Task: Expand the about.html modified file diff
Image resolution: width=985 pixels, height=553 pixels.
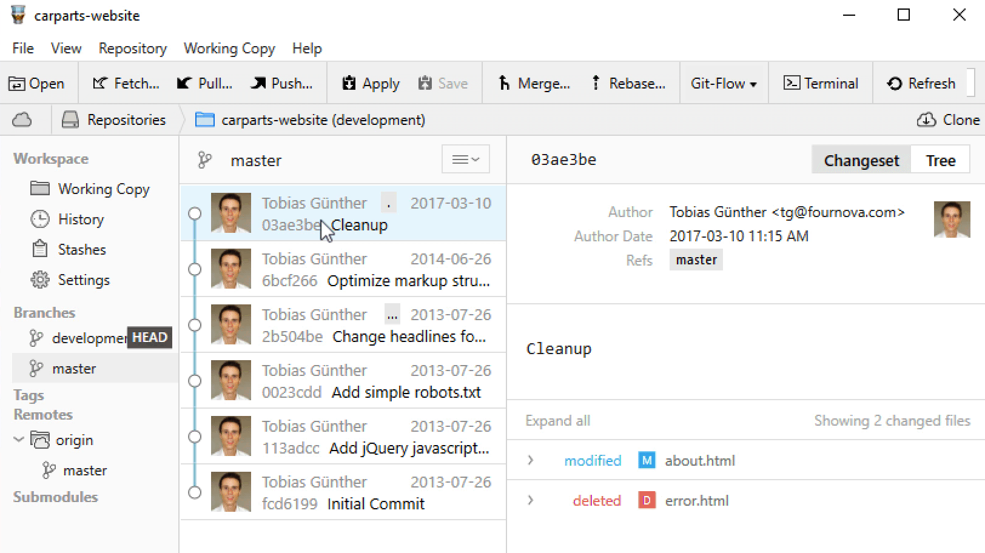Action: tap(531, 461)
